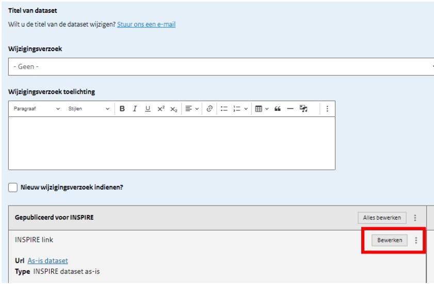Open the As-is dataset link
Viewport: 434px width, 284px height.
47,261
